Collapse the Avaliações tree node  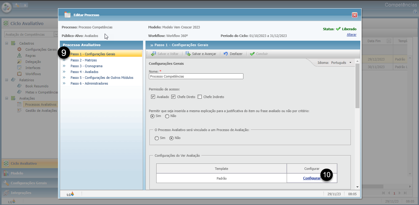(x=6, y=98)
